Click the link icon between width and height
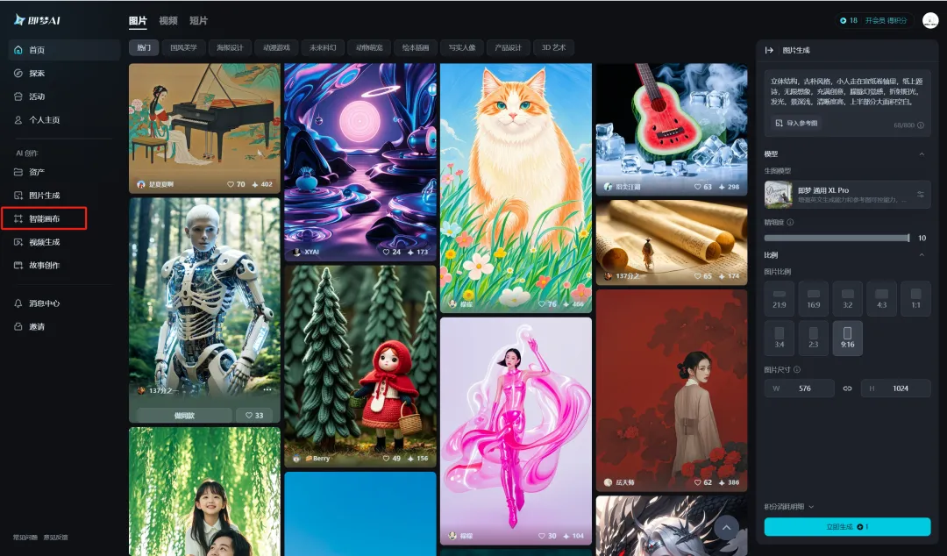This screenshot has height=556, width=947. [x=847, y=388]
